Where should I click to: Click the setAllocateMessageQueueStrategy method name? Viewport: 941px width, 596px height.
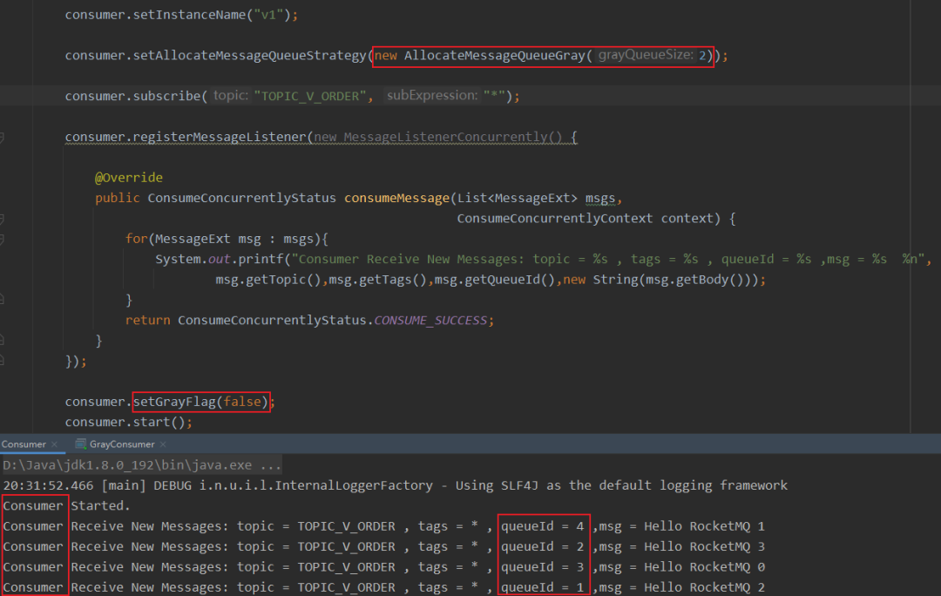pyautogui.click(x=249, y=55)
